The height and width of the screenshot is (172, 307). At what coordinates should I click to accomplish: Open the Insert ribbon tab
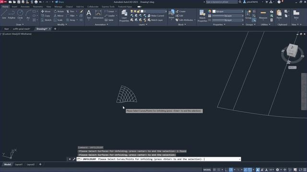(14, 7)
